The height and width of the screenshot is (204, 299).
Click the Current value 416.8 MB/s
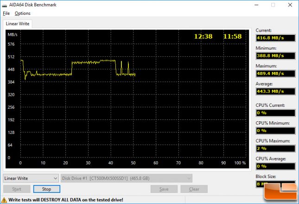(275, 38)
